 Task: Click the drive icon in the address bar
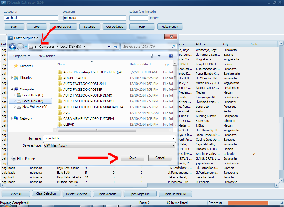pyautogui.click(x=31, y=47)
